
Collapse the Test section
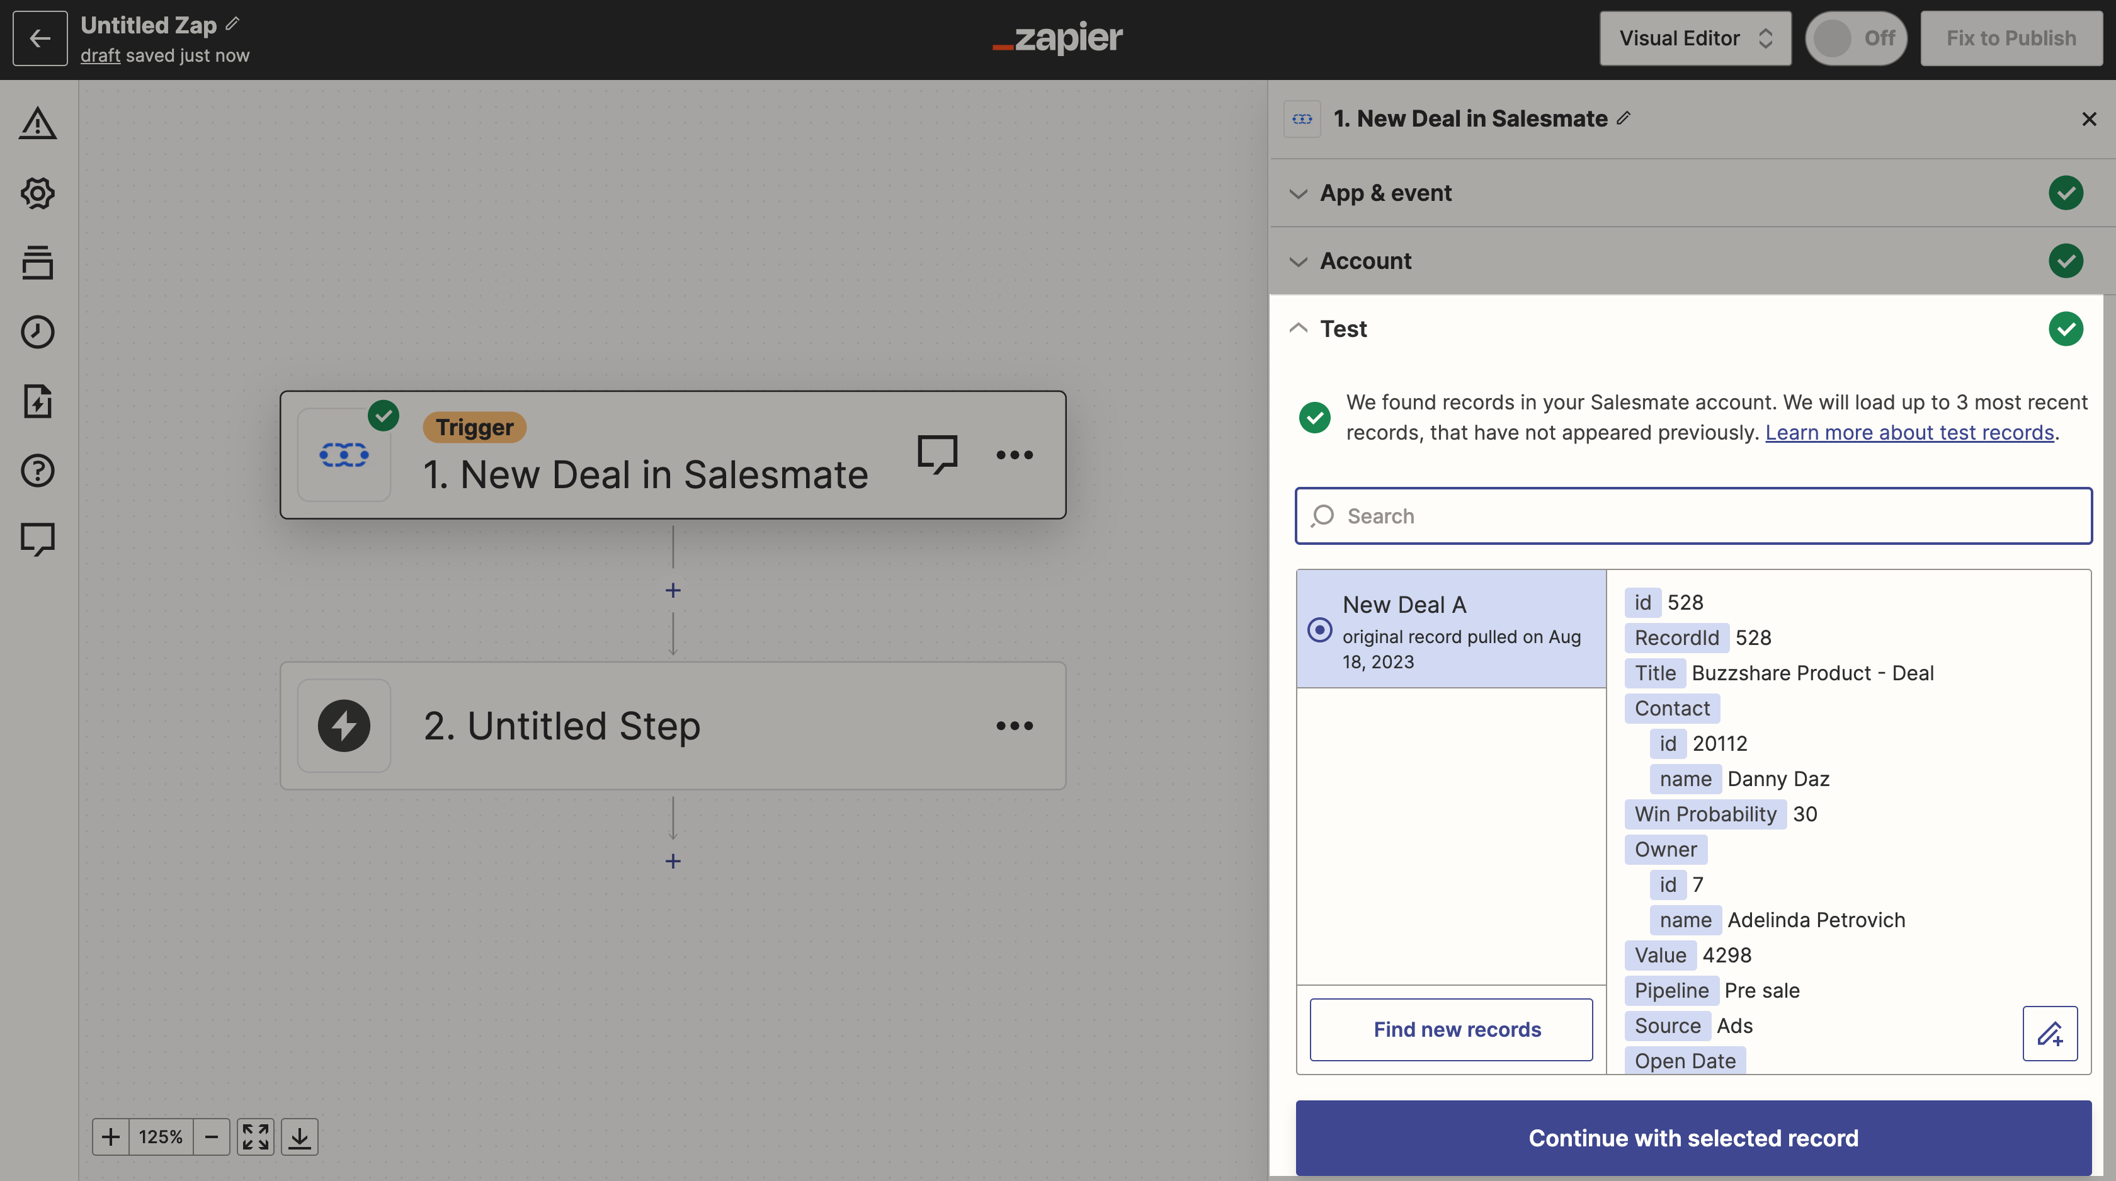(1687, 329)
